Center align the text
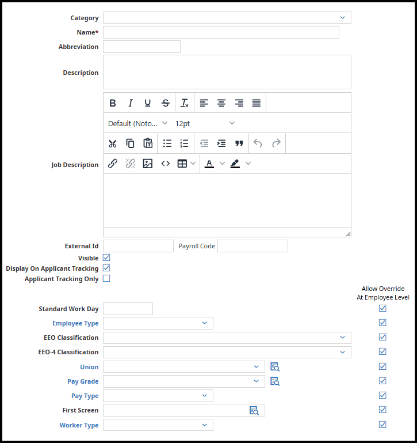 click(221, 103)
